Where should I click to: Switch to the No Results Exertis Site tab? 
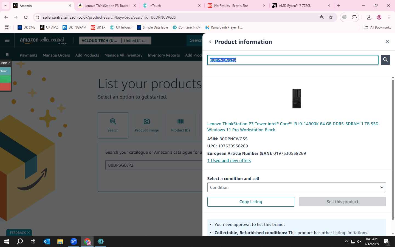point(236,5)
